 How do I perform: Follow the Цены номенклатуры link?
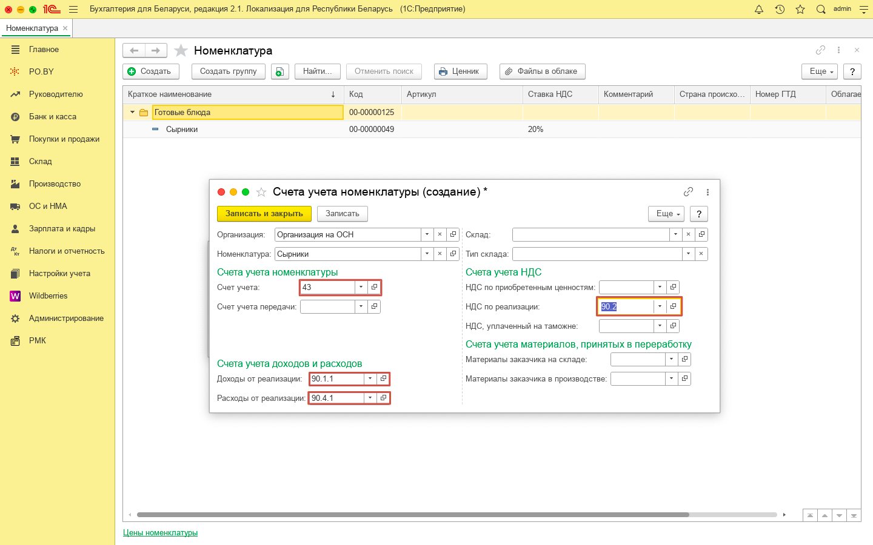coord(160,532)
